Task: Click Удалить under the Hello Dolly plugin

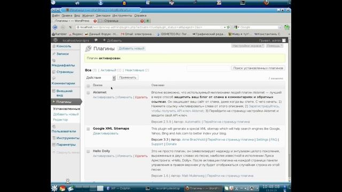Action: pyautogui.click(x=141, y=156)
